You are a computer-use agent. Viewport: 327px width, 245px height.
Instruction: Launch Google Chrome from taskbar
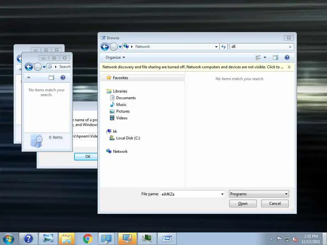coord(87,239)
